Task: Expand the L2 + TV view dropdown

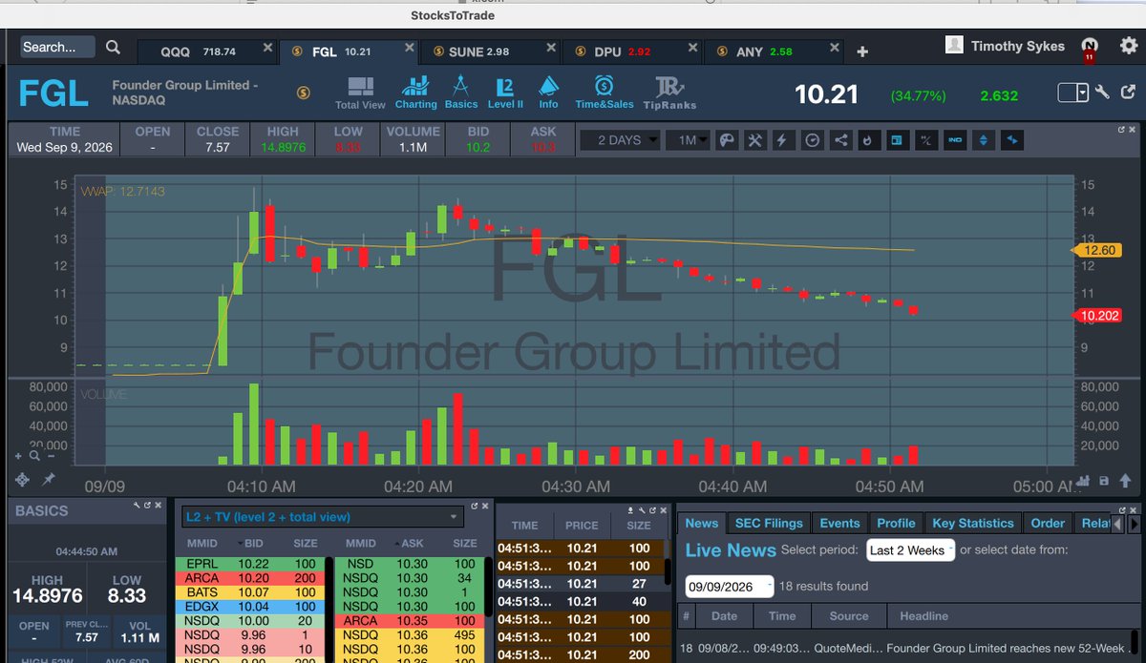Action: point(322,517)
